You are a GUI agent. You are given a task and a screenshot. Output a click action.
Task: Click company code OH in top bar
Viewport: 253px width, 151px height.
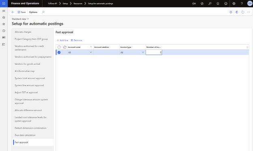pyautogui.click(x=194, y=4)
